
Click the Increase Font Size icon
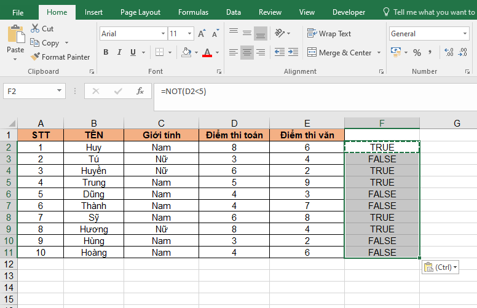[x=200, y=34]
